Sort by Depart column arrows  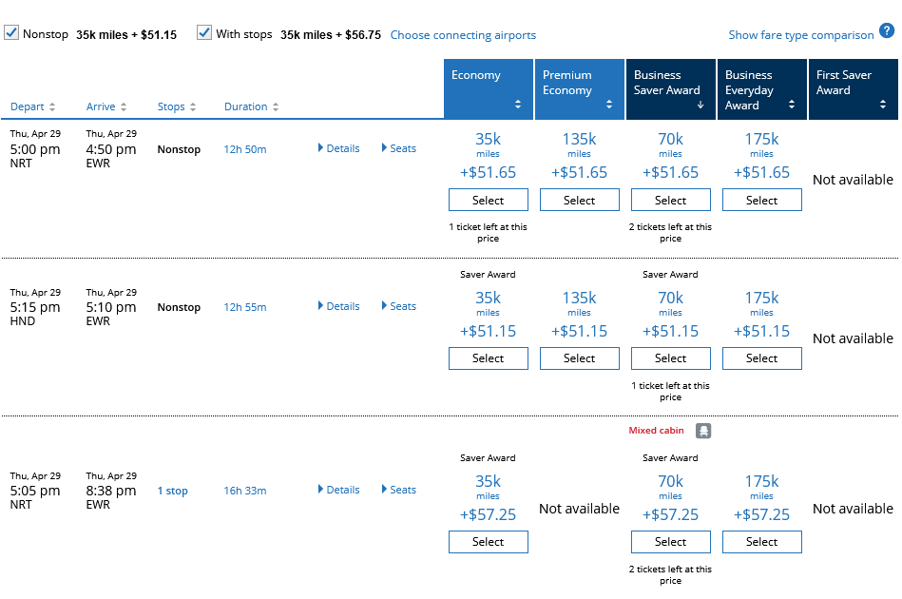[x=52, y=107]
